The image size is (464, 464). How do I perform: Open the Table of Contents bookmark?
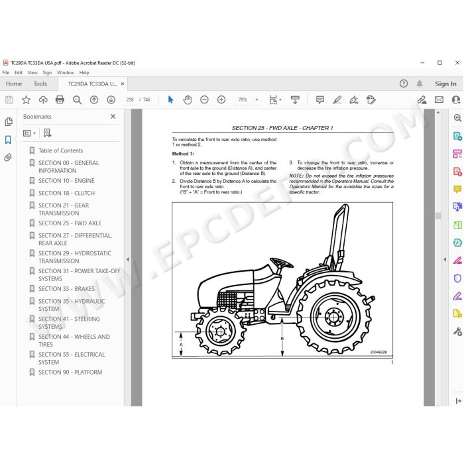(61, 150)
